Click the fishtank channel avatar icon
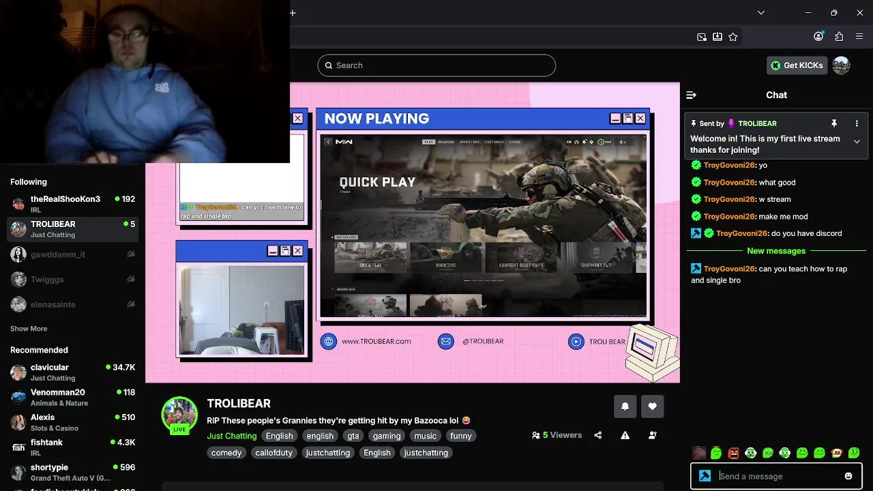Viewport: 873px width, 491px height. coord(18,448)
